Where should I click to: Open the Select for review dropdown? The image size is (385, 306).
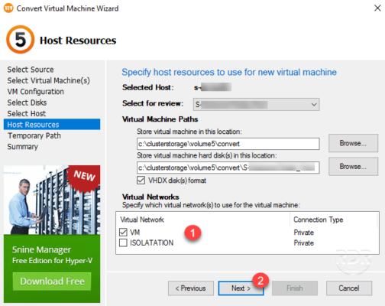pyautogui.click(x=256, y=105)
